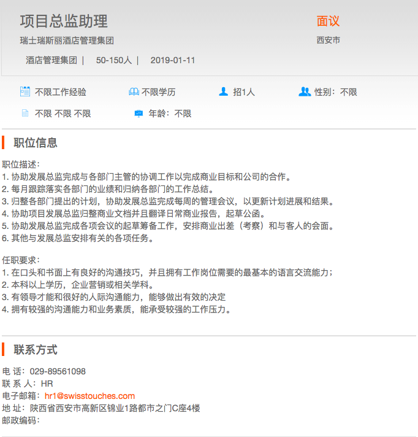Open the 瑞士瑞斯丽酒店管理集团 company name

67,41
